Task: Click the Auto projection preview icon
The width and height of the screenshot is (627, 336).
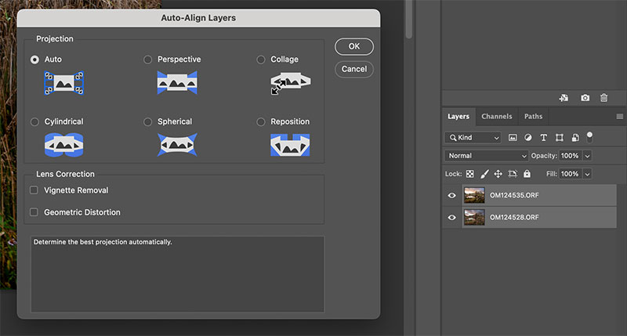Action: coord(64,83)
